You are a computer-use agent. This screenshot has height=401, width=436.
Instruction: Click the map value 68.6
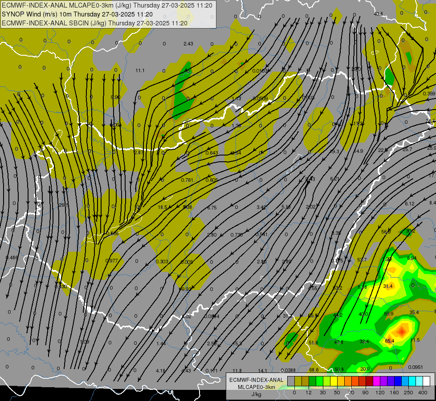coord(314,370)
